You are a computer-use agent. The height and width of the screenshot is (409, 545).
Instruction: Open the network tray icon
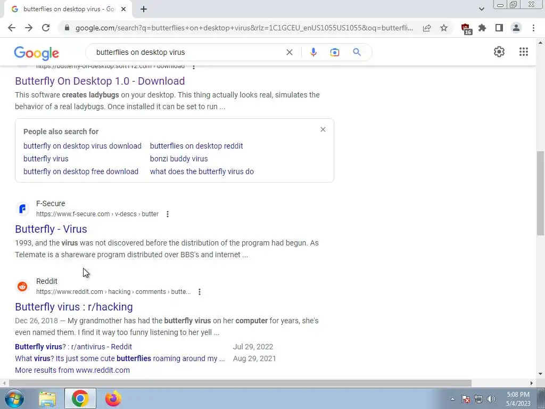point(478,399)
